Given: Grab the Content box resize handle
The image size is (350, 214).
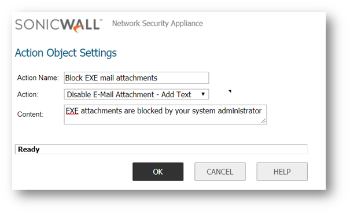Looking at the screenshot, I should click(263, 121).
